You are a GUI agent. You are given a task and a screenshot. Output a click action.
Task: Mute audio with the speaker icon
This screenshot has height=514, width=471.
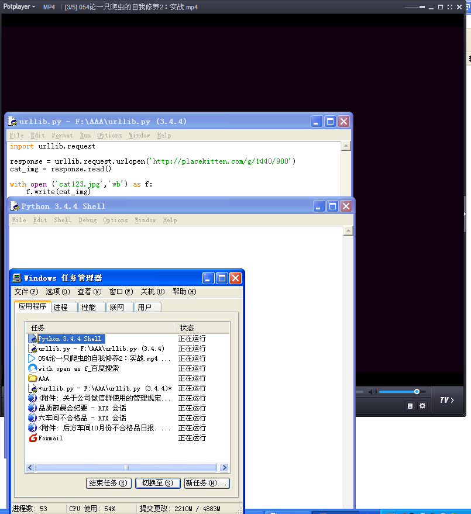click(x=373, y=391)
